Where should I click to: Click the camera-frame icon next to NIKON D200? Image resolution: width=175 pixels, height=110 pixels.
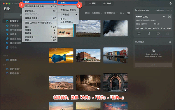pos(169,17)
